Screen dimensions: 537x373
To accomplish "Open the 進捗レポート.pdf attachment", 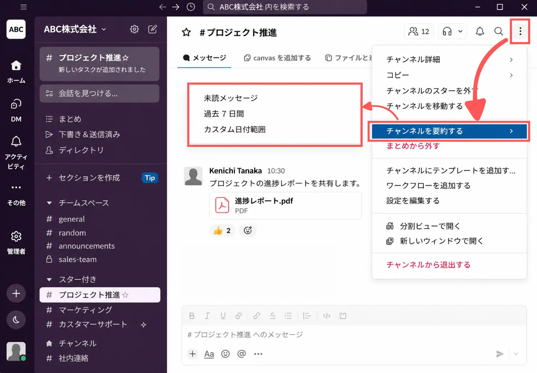I will (x=285, y=206).
